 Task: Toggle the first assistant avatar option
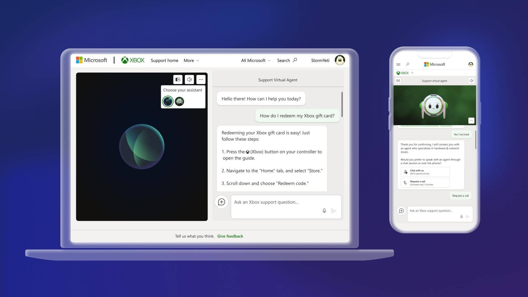167,101
